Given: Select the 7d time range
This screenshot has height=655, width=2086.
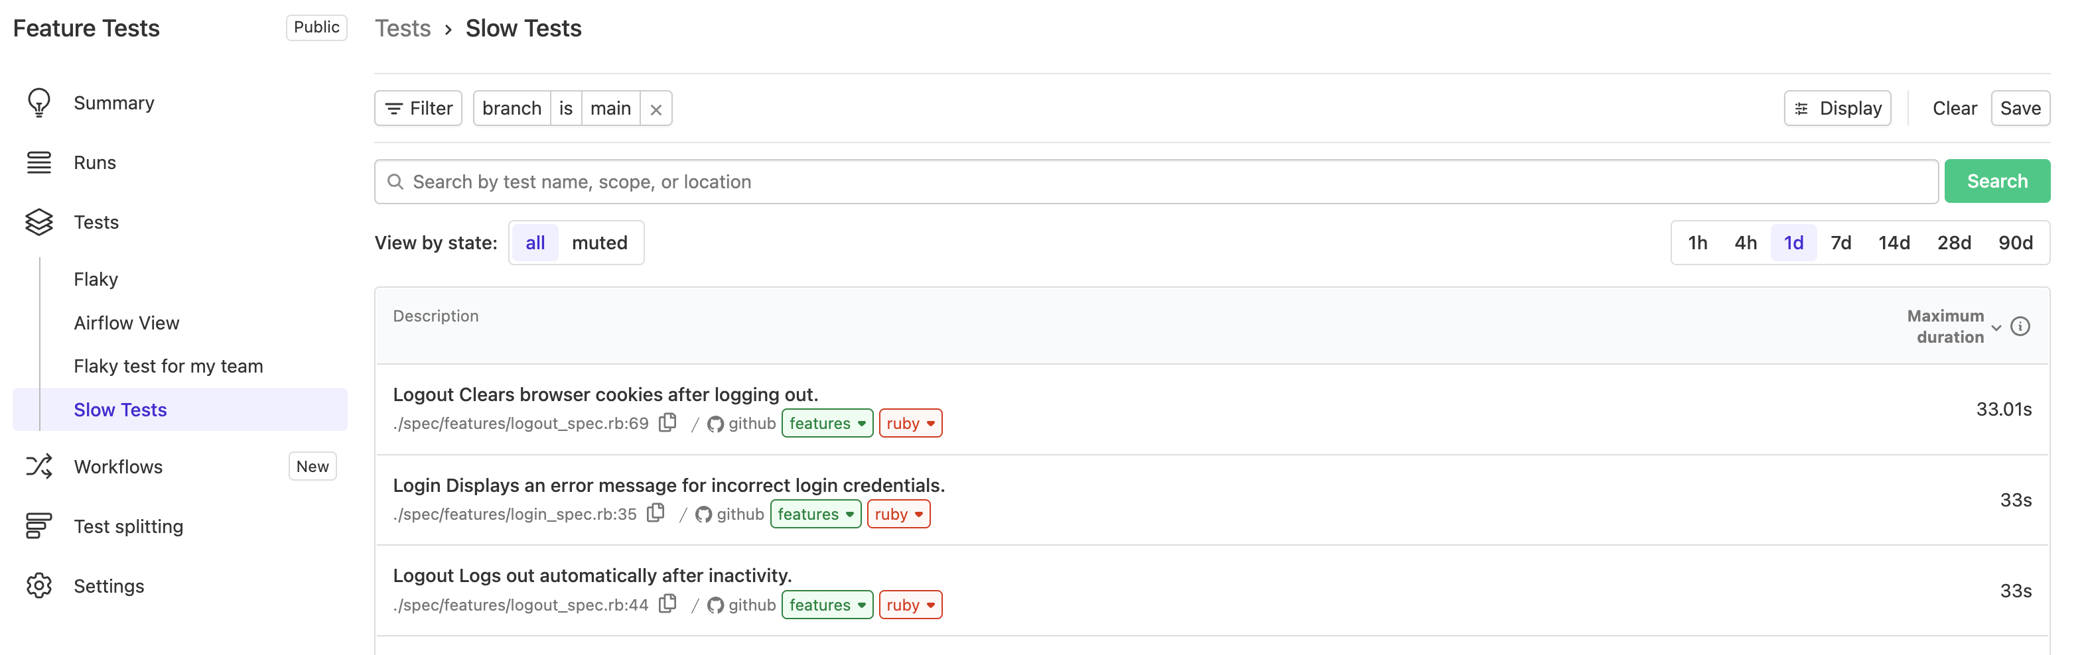Looking at the screenshot, I should click(1841, 242).
